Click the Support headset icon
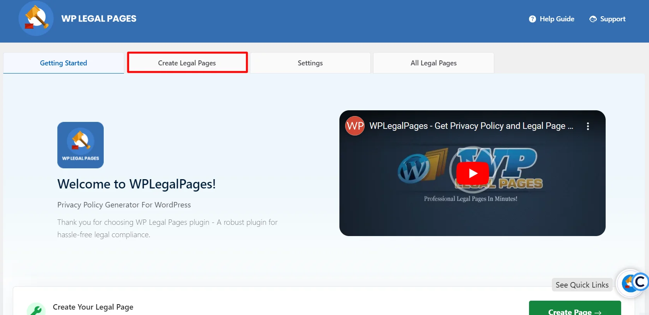The width and height of the screenshot is (649, 315). [593, 19]
